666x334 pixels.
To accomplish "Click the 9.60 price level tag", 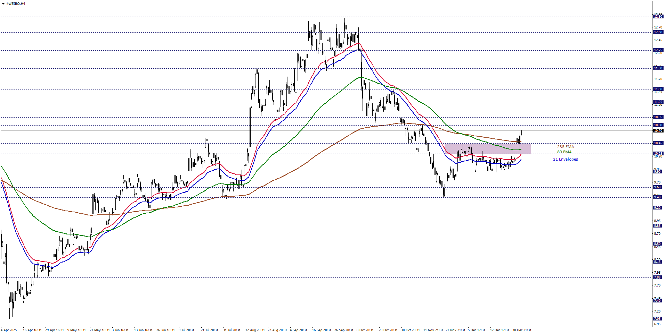I will (658, 187).
